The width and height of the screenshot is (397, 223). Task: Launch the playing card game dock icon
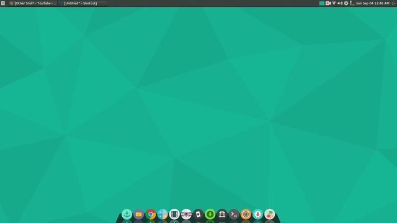click(x=198, y=214)
